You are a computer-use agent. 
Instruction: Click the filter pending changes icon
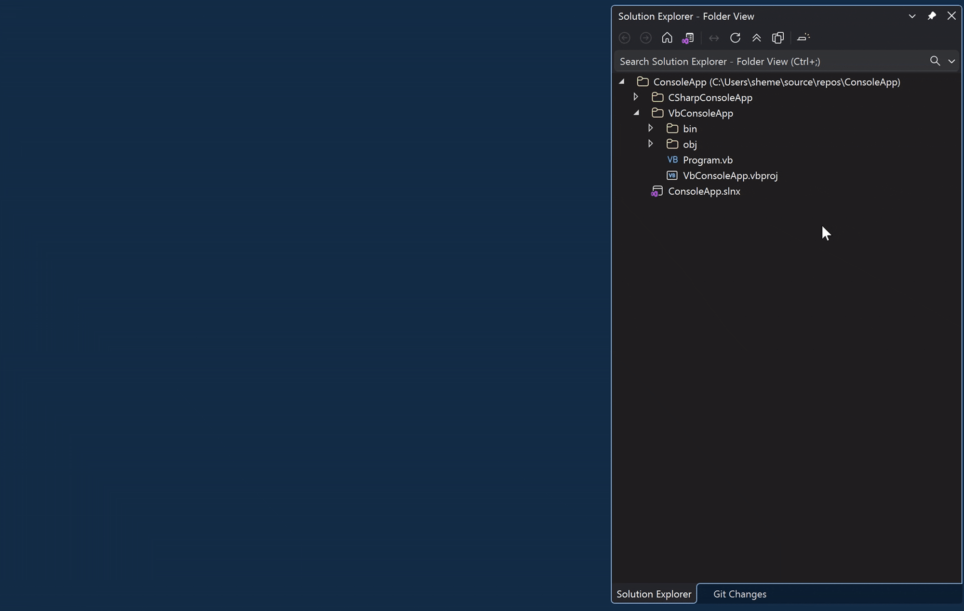(803, 38)
